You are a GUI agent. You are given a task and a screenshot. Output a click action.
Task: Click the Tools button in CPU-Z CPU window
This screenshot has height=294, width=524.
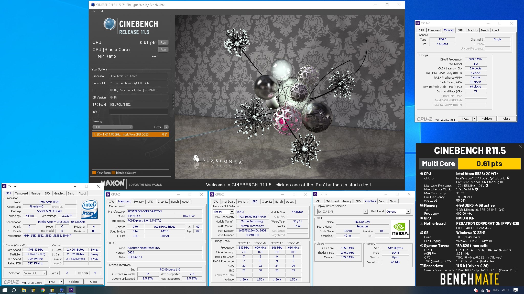pyautogui.click(x=52, y=282)
